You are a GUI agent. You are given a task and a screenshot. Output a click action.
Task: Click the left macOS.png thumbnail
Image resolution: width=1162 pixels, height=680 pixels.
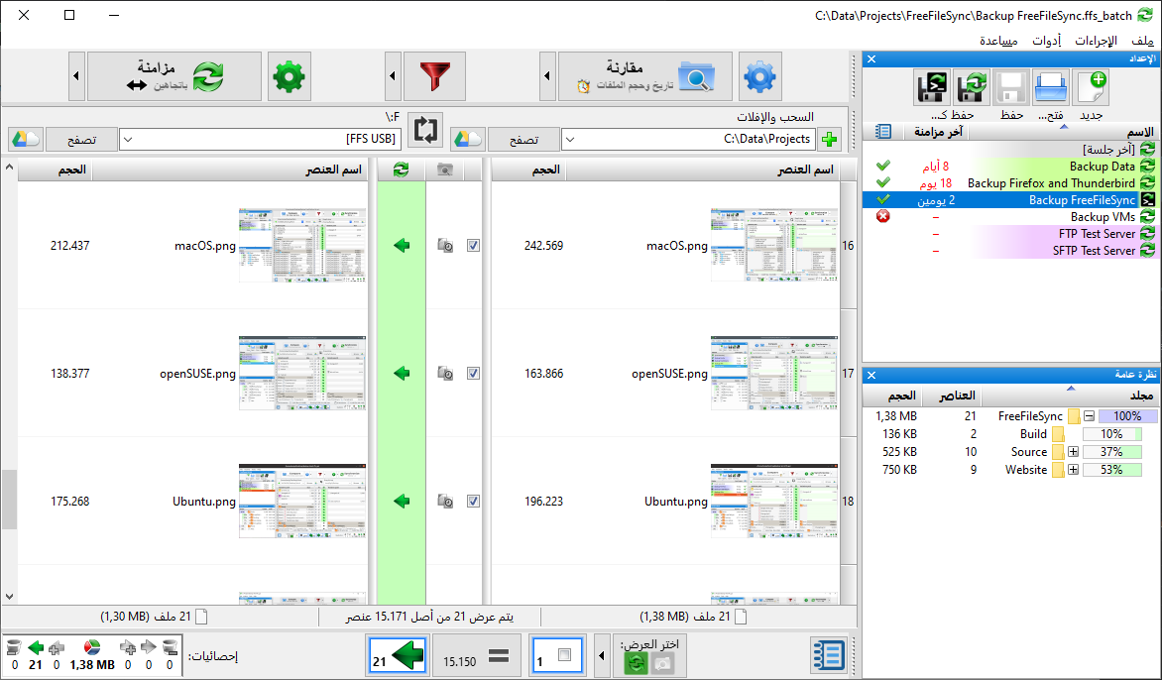pos(774,245)
